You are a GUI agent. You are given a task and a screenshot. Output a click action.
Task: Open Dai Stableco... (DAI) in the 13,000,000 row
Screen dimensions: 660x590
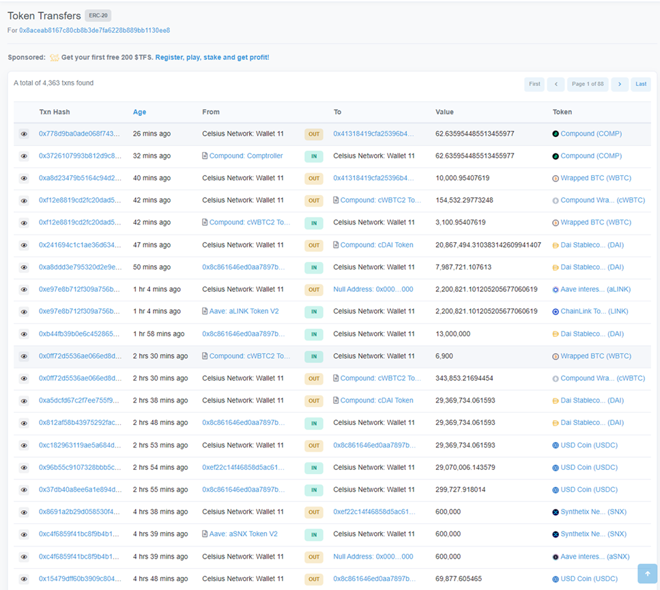click(592, 334)
